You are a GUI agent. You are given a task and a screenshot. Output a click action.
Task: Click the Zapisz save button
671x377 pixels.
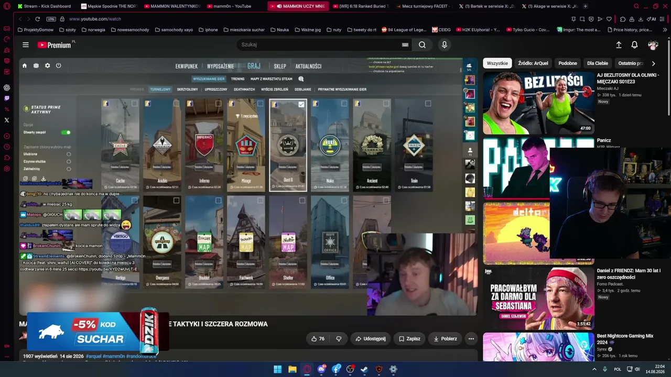point(409,339)
